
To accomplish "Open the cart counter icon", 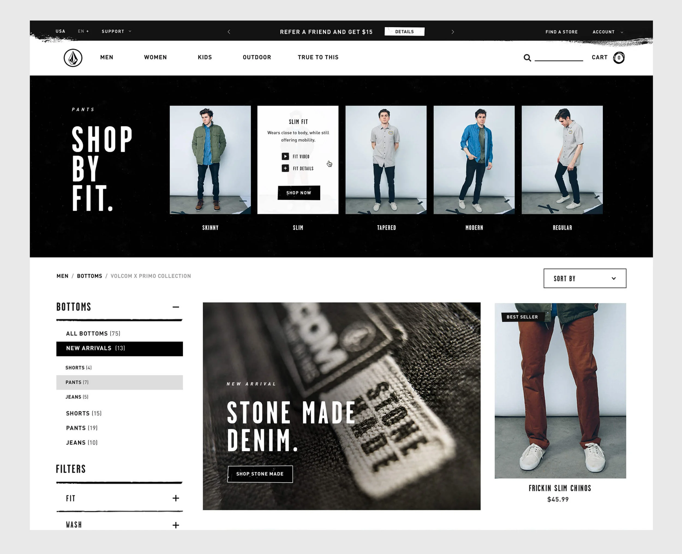I will point(618,58).
